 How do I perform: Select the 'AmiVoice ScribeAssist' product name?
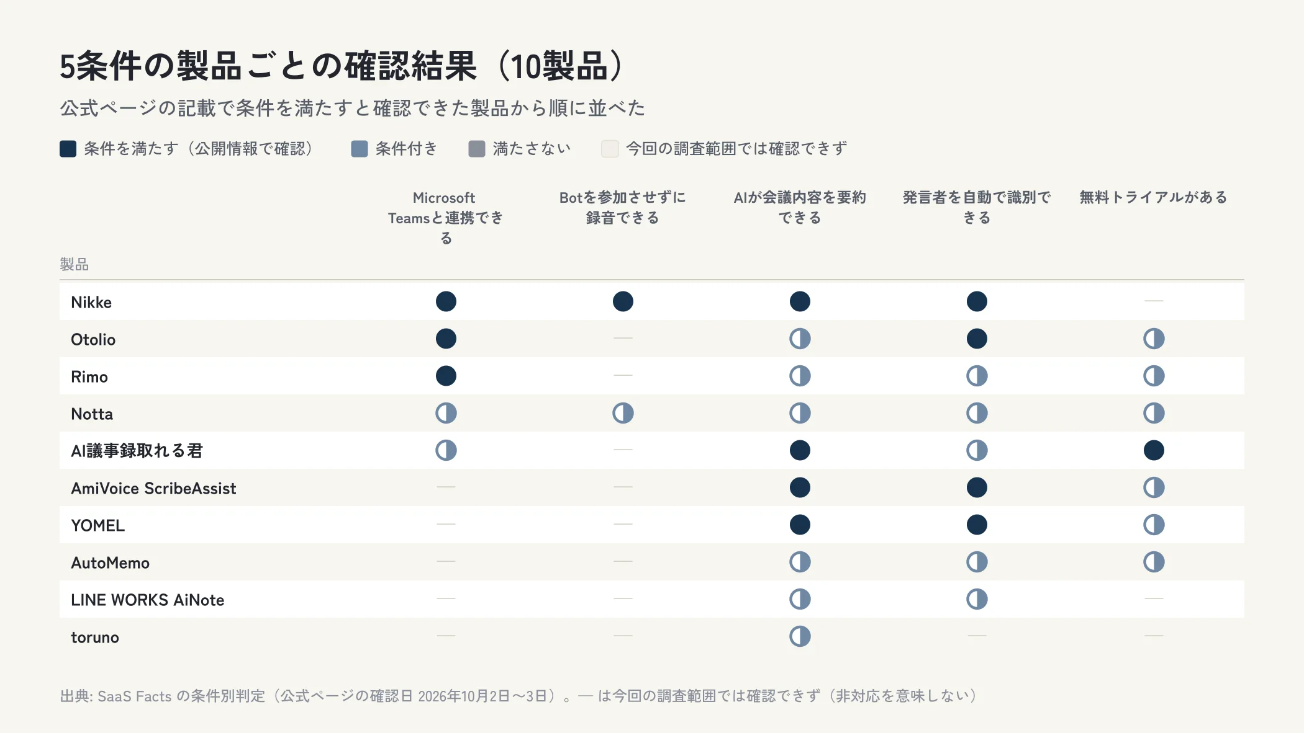[x=153, y=488]
